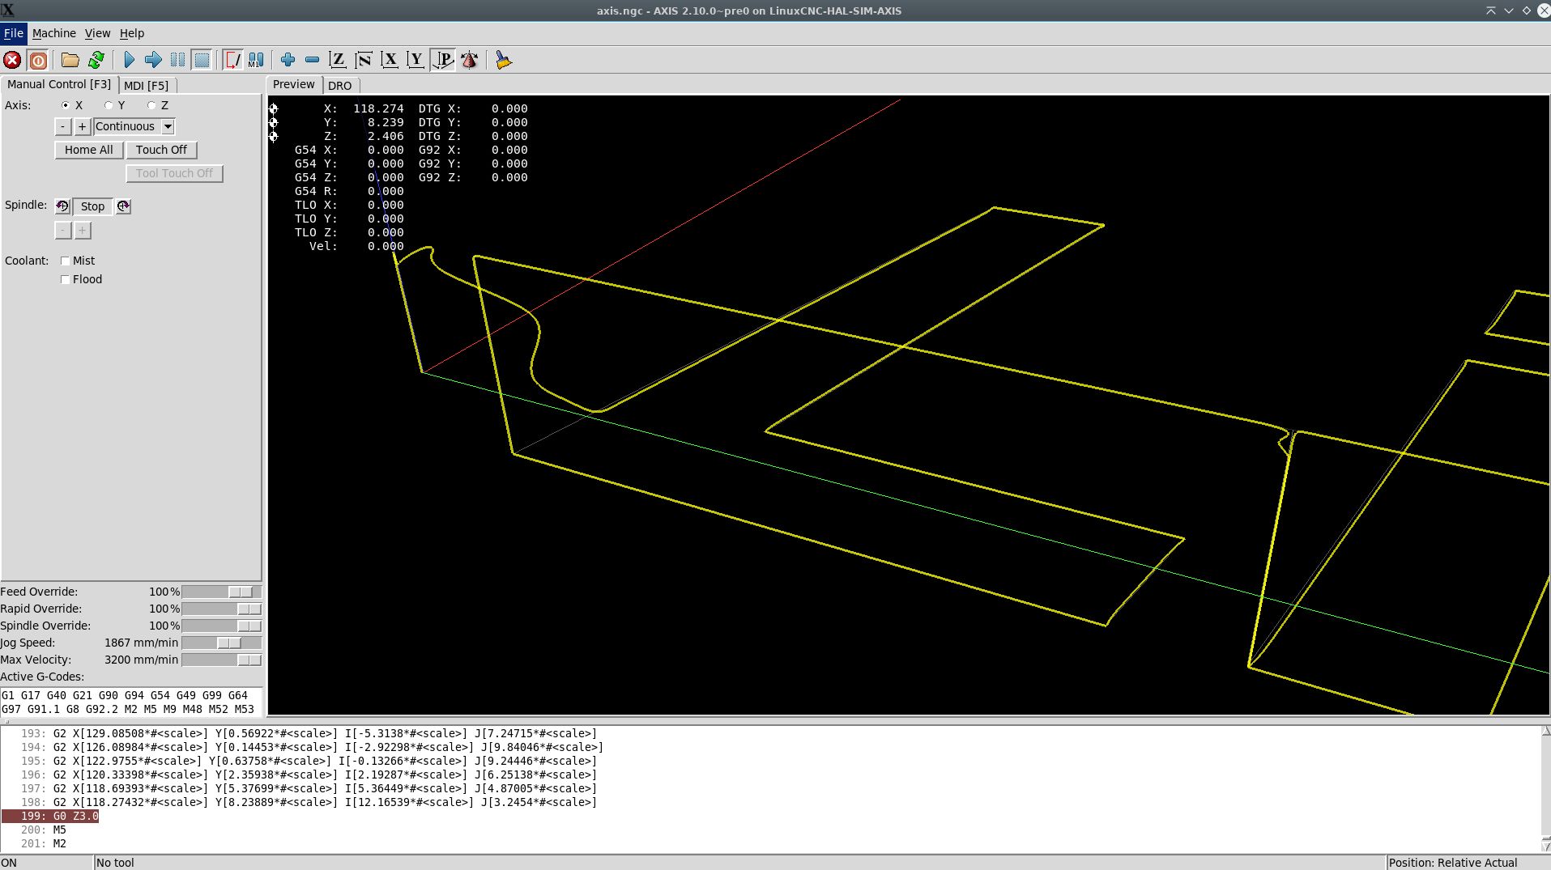The image size is (1551, 870).
Task: Open the Machine menu
Action: [x=54, y=33]
